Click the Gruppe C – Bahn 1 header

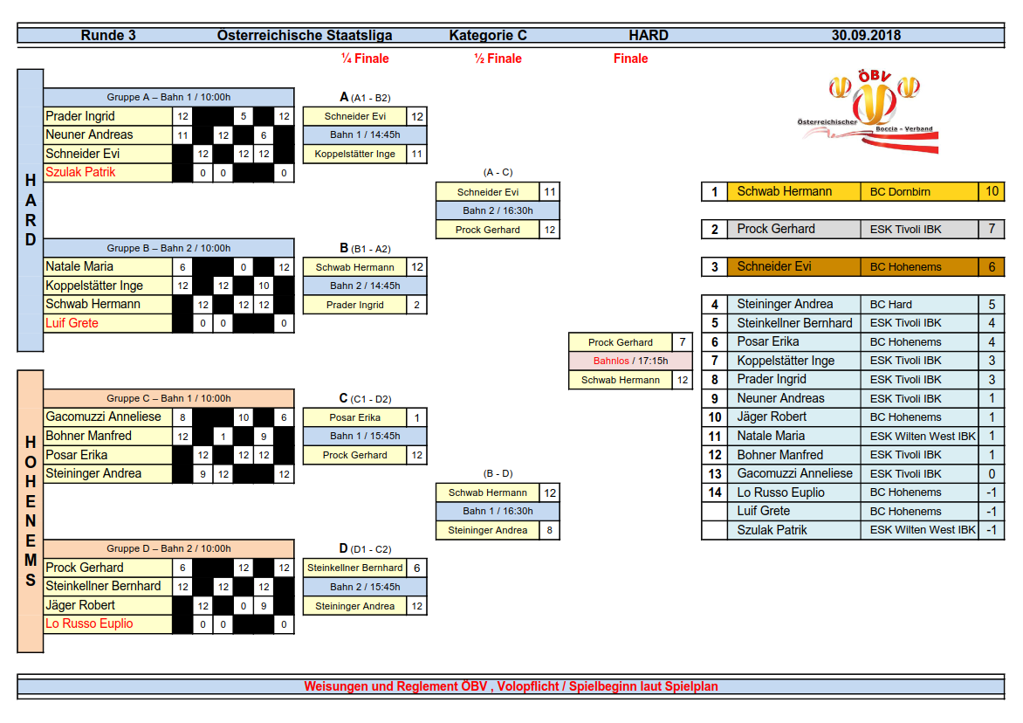point(168,398)
